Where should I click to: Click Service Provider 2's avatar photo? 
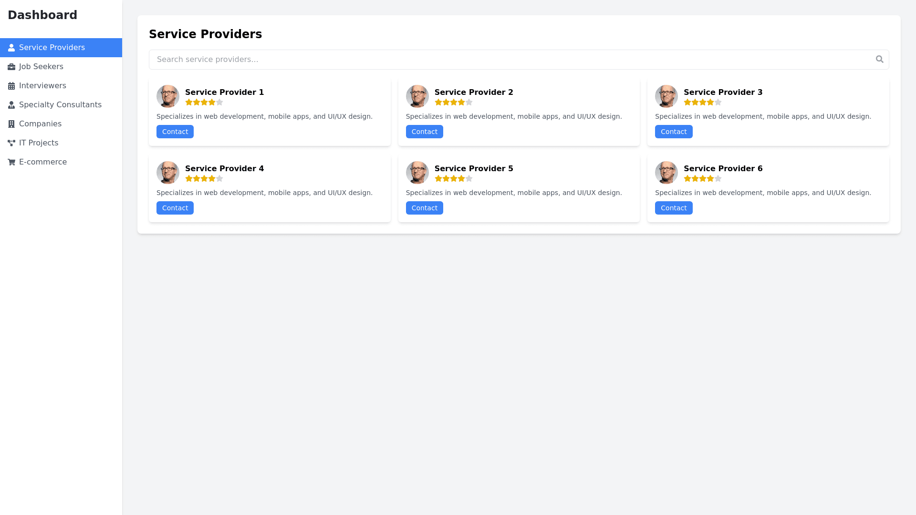tap(417, 96)
